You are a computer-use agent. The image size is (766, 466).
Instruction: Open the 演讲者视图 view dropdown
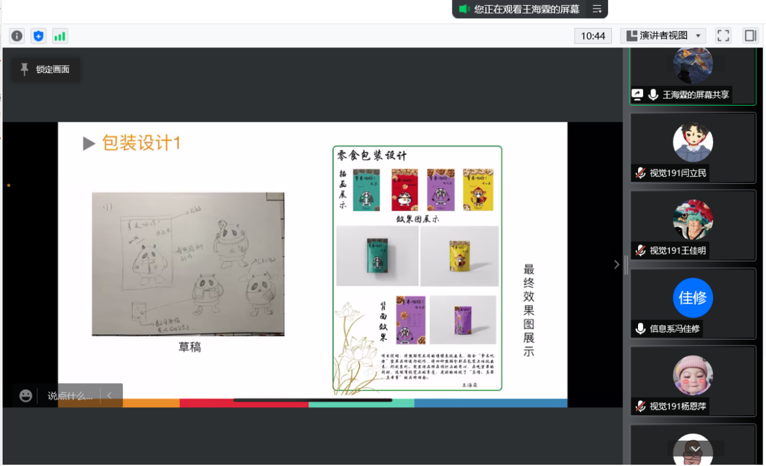click(x=662, y=36)
